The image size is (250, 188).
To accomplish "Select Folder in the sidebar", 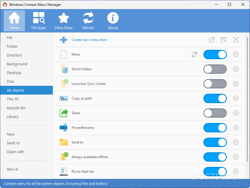I will (26, 47).
